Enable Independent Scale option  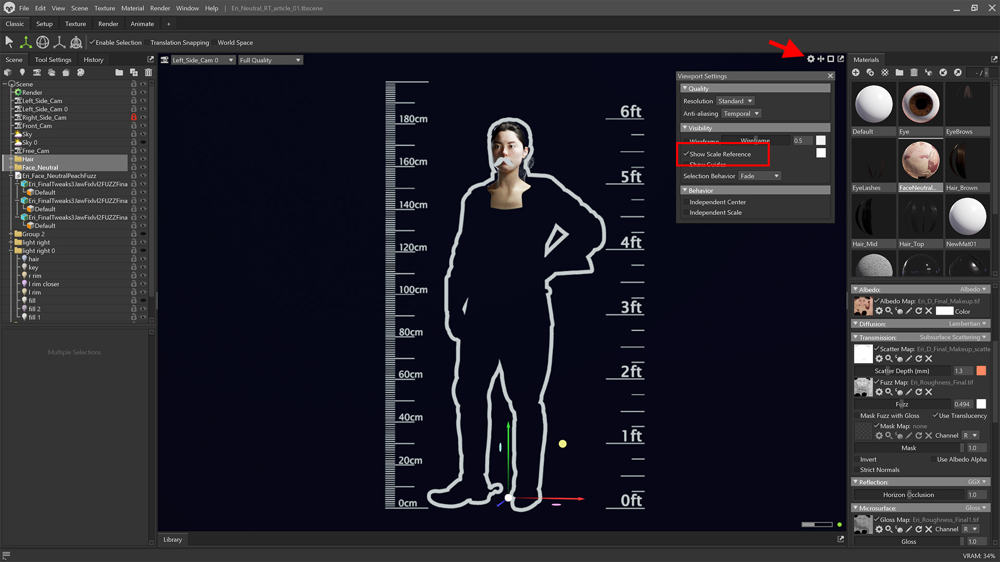click(x=686, y=212)
